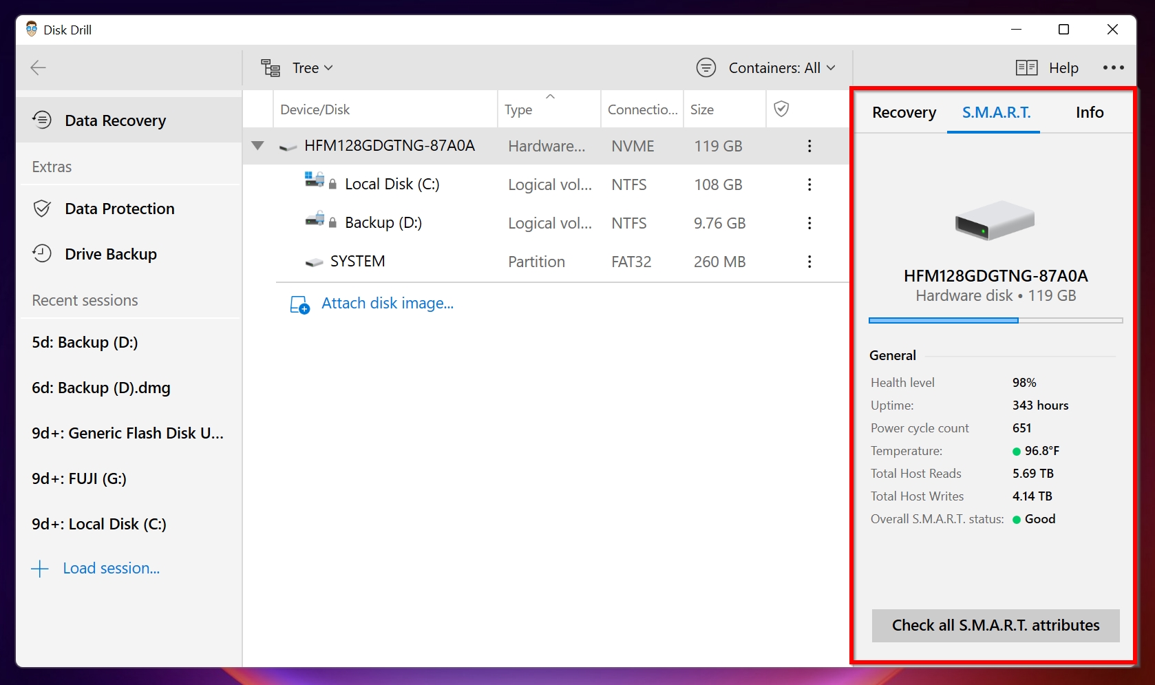
Task: Open recent session 5d: Backup (D:)
Action: pos(85,342)
